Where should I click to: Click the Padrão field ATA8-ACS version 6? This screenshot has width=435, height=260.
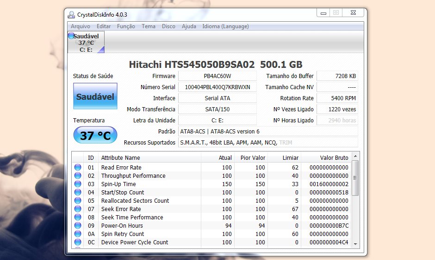point(268,132)
